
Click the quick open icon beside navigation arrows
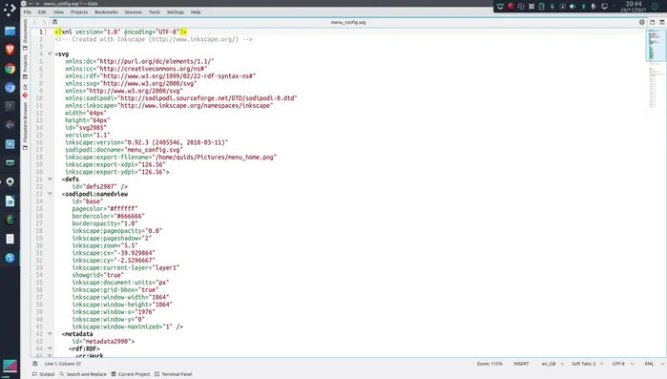click(55, 22)
